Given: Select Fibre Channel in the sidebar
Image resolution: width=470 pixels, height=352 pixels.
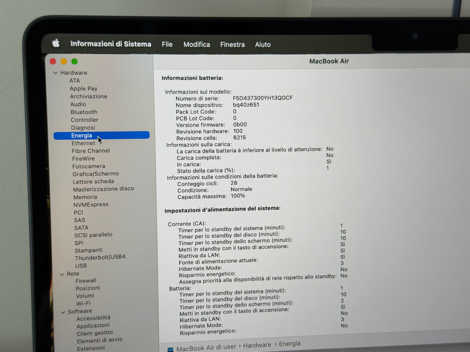Looking at the screenshot, I should pos(91,151).
